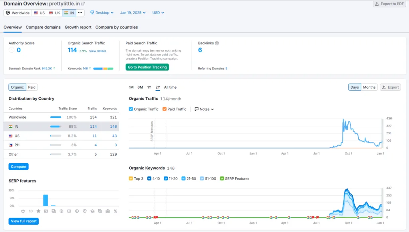Viewport: 409px width, 232px height.
Task: Select the IN country database
Action: [x=69, y=13]
